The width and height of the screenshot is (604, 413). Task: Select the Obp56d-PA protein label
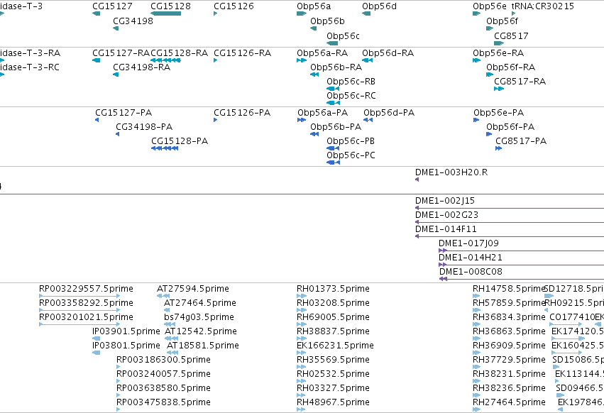click(389, 113)
